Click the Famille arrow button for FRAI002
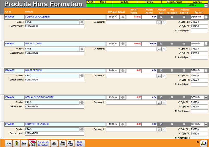The height and width of the screenshot is (147, 209). 82,49
